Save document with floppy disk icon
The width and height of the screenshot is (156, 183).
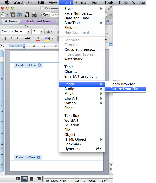coord(27,15)
